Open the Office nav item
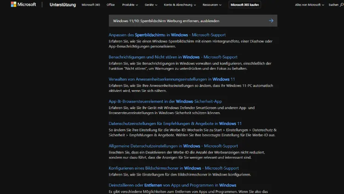This screenshot has height=194, width=344. pos(111,5)
